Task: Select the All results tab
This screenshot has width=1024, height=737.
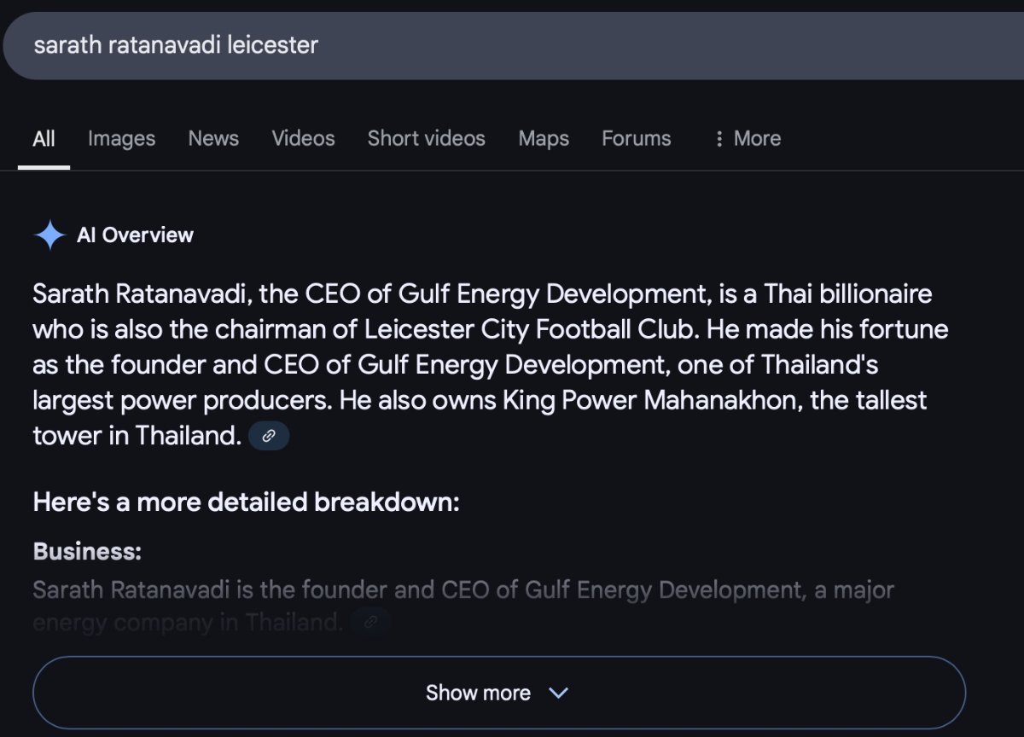Action: pos(44,138)
